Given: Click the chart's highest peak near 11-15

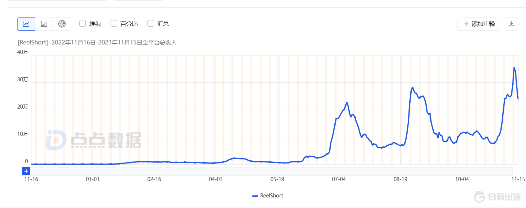Looking at the screenshot, I should click(x=514, y=68).
